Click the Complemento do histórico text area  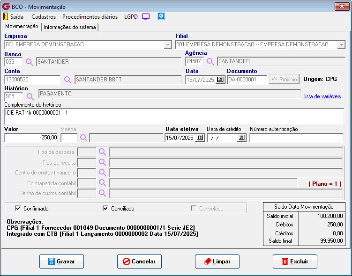pos(174,116)
